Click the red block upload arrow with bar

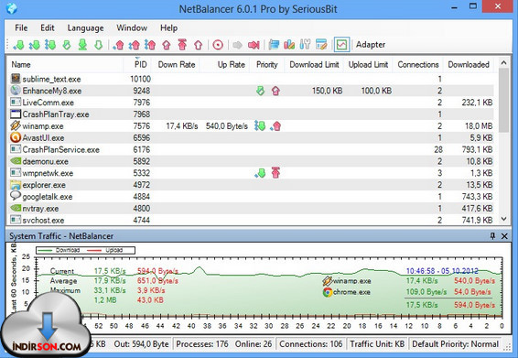tap(182, 45)
